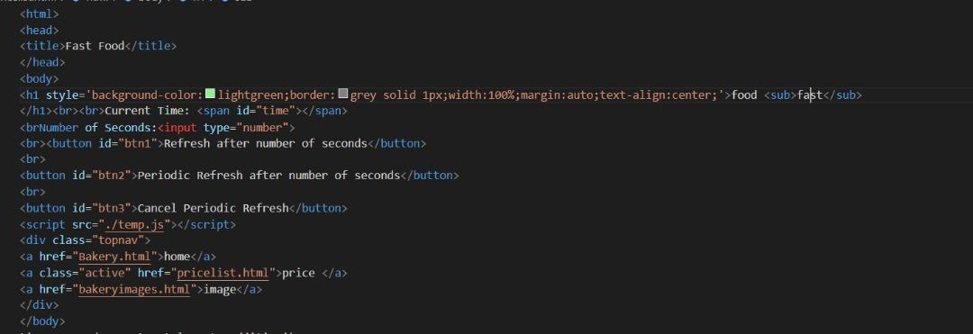Click the 'Cancel Periodic Refresh' text
The image size is (973, 334).
coord(213,208)
